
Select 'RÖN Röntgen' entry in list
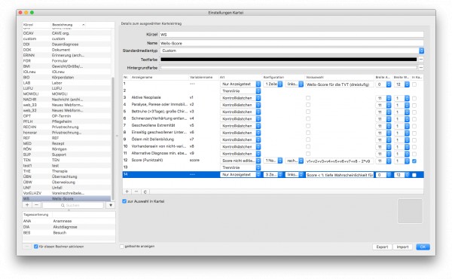pyautogui.click(x=66, y=149)
